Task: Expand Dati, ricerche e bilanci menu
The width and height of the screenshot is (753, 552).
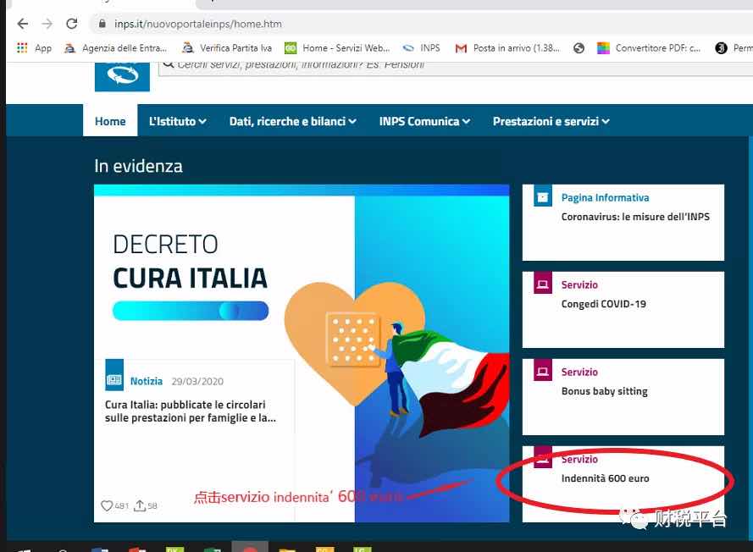Action: tap(293, 121)
